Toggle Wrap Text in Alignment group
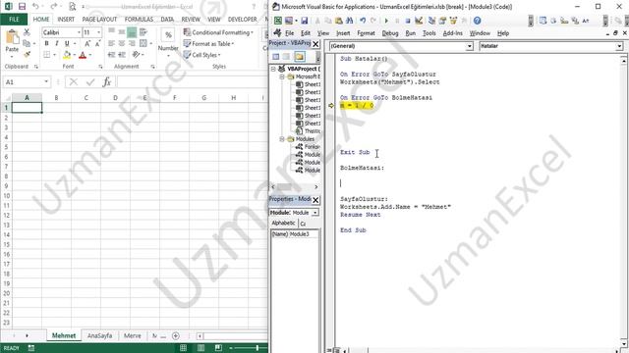 click(x=143, y=32)
